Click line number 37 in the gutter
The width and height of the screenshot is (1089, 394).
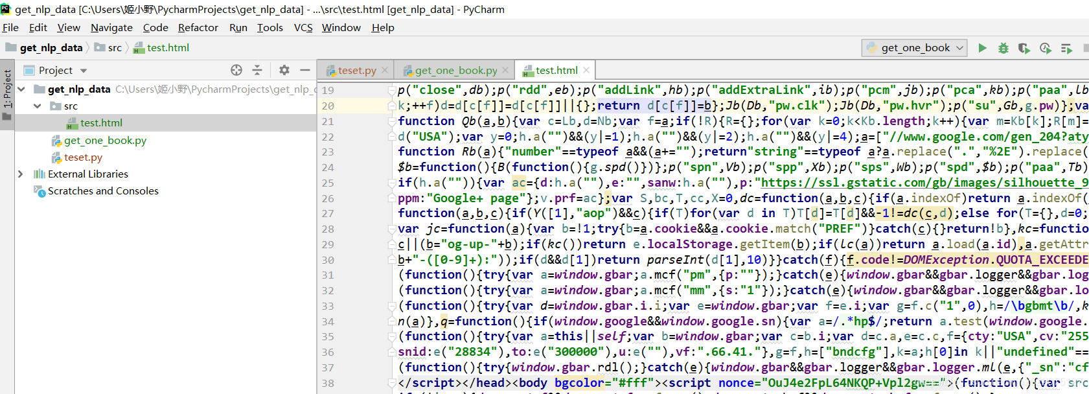[328, 368]
